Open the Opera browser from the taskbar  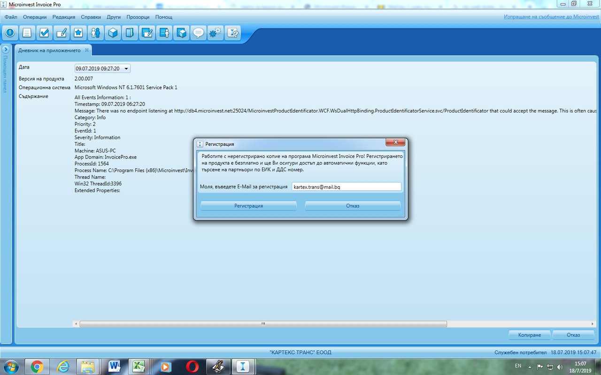[x=192, y=366]
